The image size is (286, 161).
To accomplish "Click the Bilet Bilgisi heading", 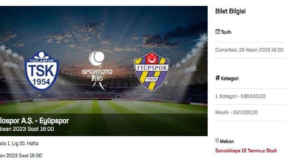I will 230,11.
